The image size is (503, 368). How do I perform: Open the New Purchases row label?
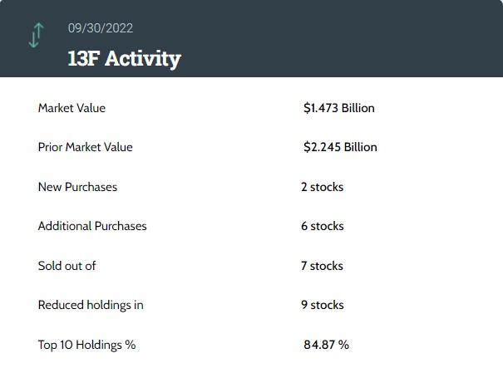click(77, 187)
